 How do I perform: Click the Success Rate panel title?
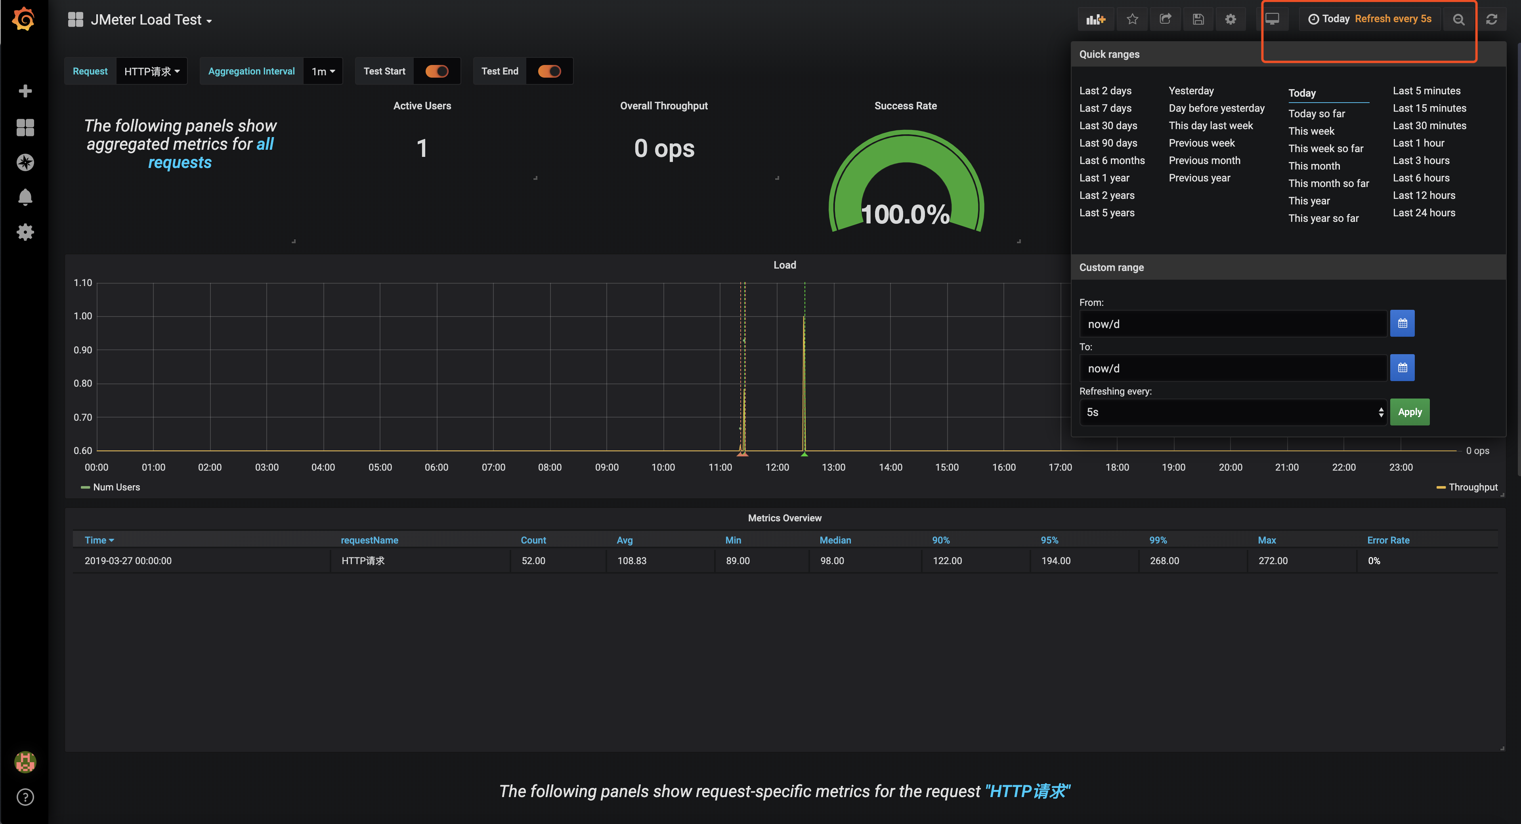pyautogui.click(x=905, y=106)
